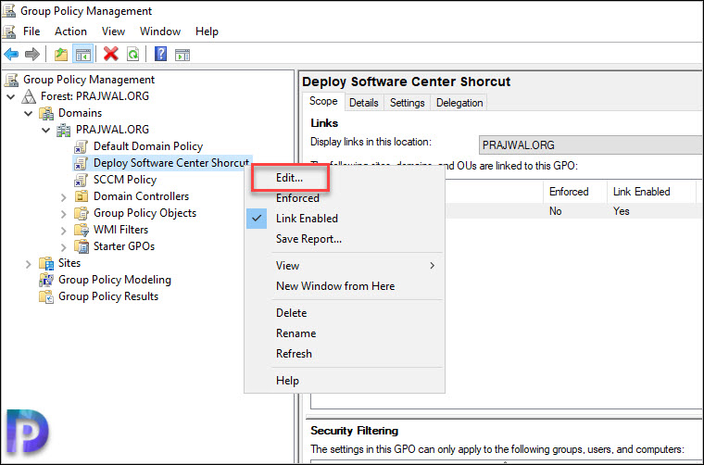
Task: Select SCCM Policy in the tree
Action: click(x=125, y=180)
